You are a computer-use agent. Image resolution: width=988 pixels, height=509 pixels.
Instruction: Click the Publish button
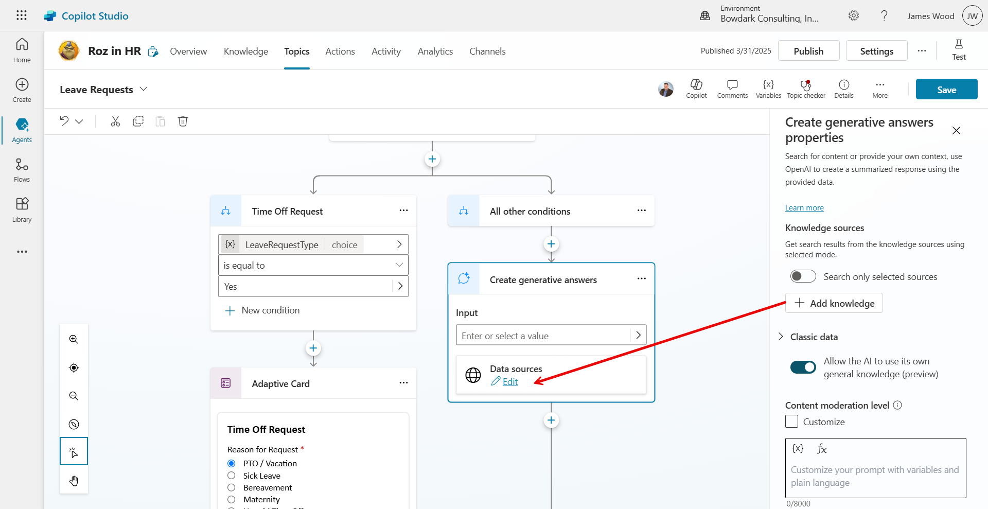point(808,50)
